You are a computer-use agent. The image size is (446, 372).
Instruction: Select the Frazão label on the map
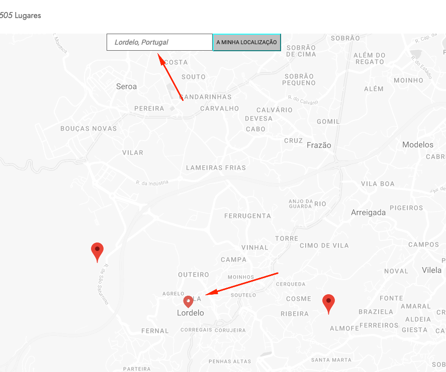point(319,145)
